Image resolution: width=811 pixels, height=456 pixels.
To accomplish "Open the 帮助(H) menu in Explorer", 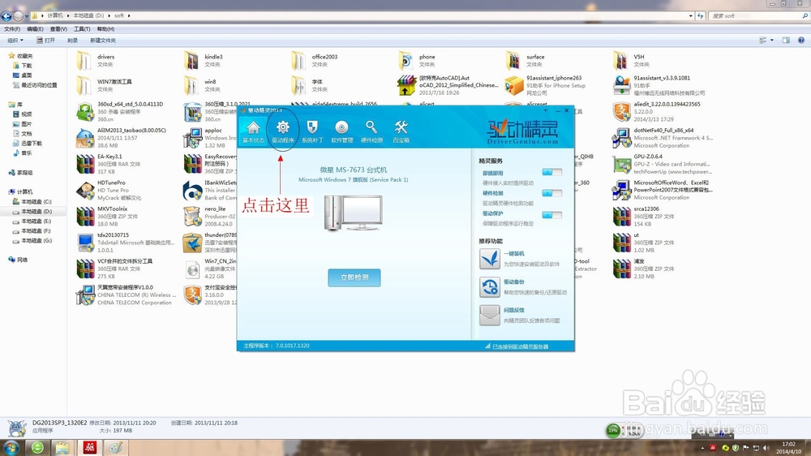I will coord(105,29).
